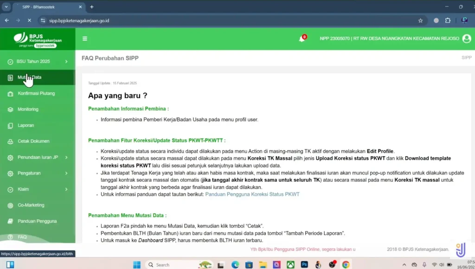Select the Cetak Dokumen printer icon
The height and width of the screenshot is (269, 475).
pos(10,141)
